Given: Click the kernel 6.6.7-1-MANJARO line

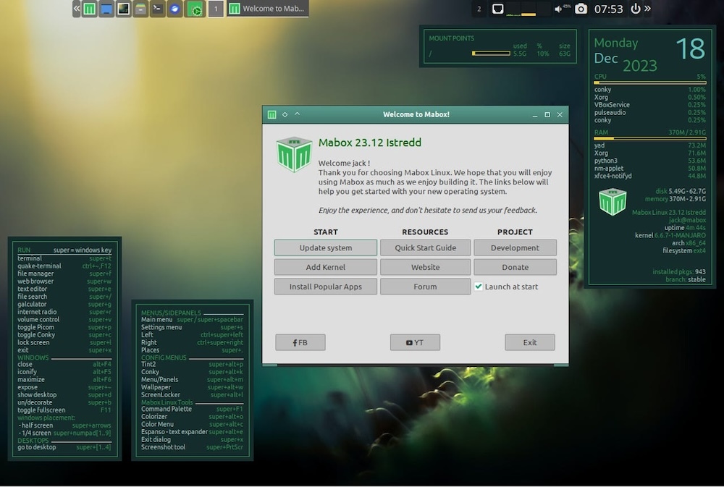Looking at the screenshot, I should tap(670, 235).
